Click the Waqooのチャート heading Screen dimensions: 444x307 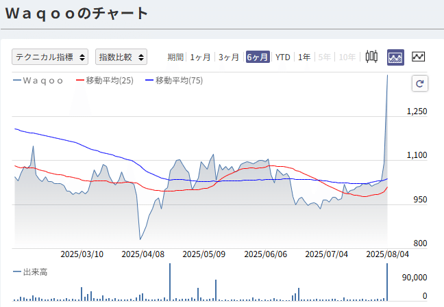(77, 14)
